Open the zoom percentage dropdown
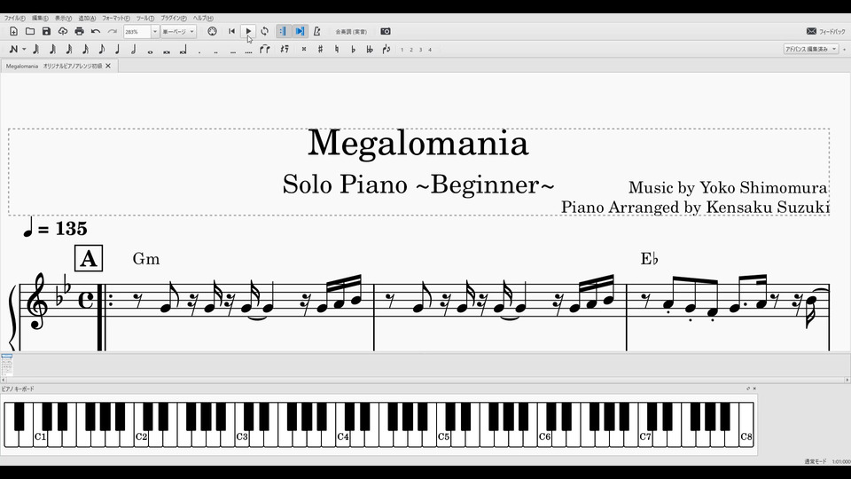 [x=154, y=32]
